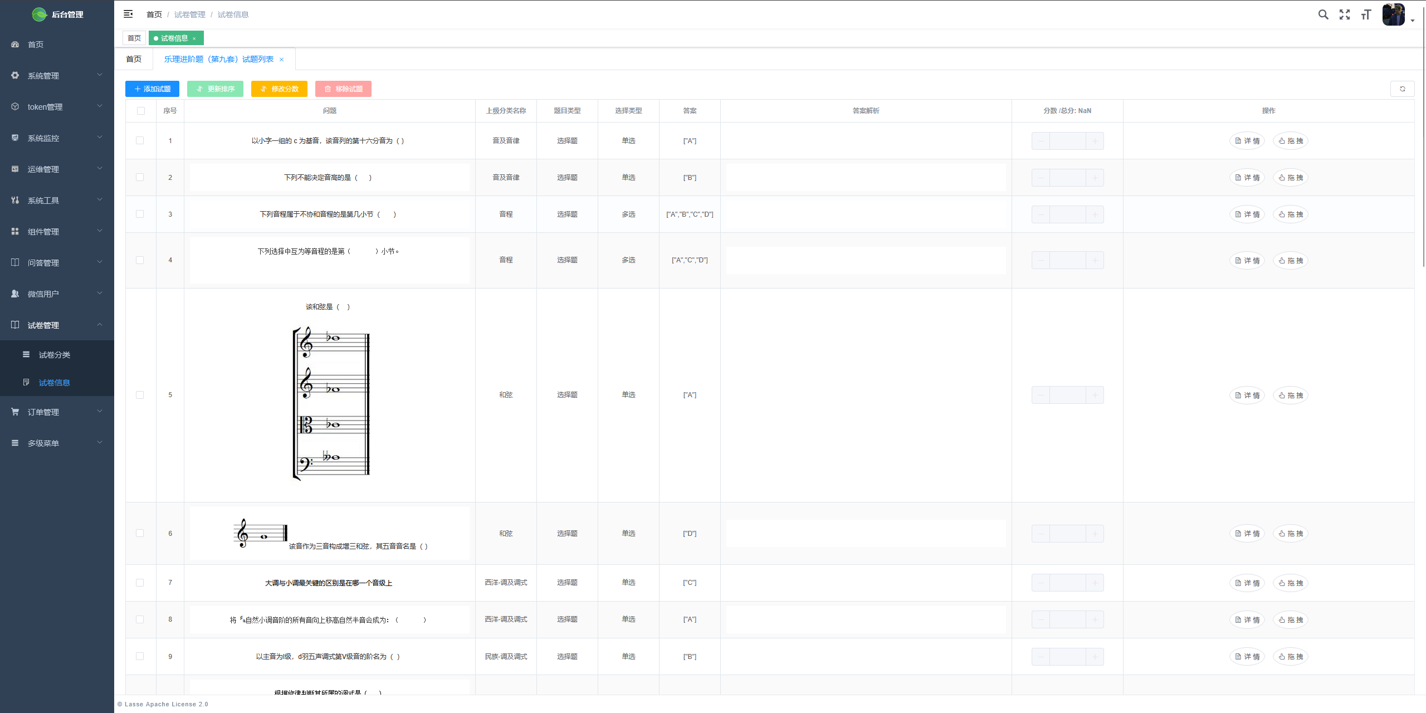The image size is (1426, 713).
Task: Switch to the inner 首页 tab
Action: (134, 59)
